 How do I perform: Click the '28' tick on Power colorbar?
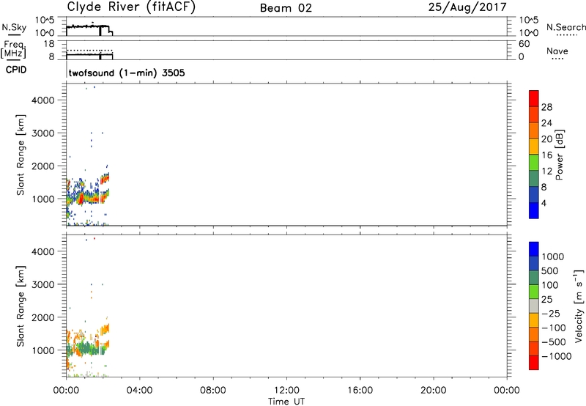tap(546, 107)
